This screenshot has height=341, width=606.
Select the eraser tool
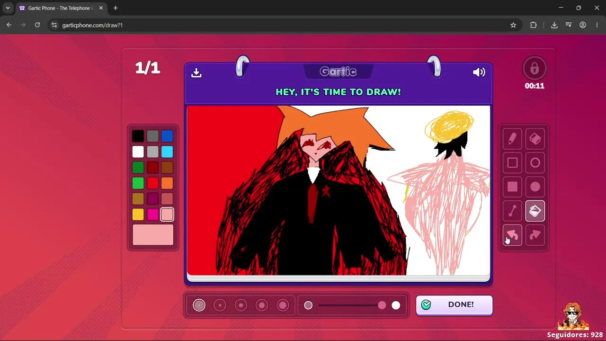point(535,139)
